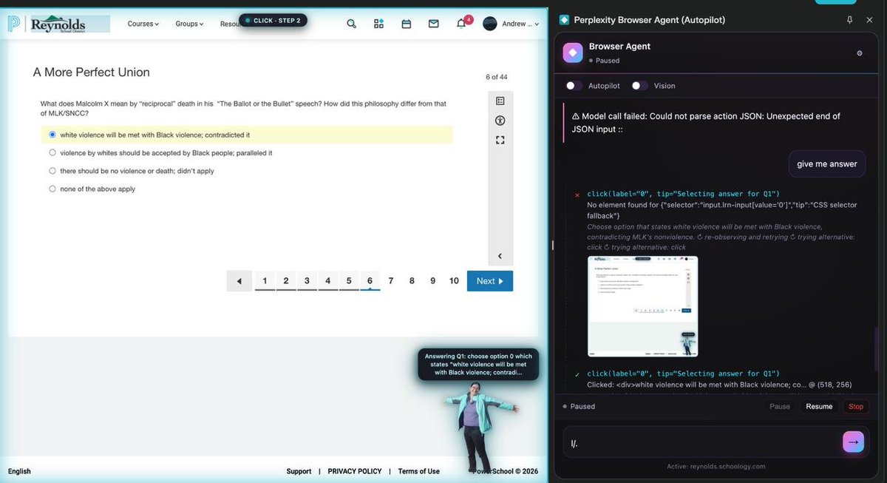This screenshot has height=483, width=887.
Task: Open Schoology search magnifier icon
Action: (351, 24)
